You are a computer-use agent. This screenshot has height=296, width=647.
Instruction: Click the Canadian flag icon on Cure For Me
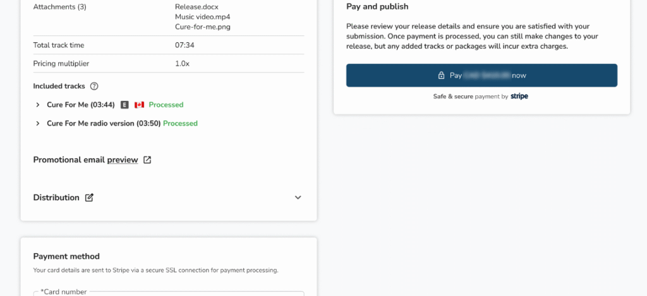point(140,105)
